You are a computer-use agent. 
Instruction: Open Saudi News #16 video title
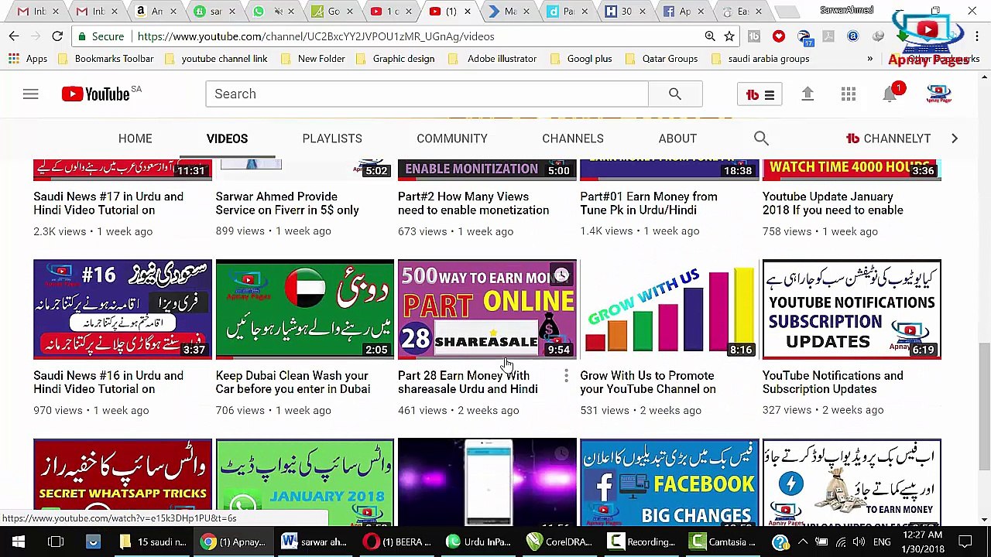(x=108, y=382)
